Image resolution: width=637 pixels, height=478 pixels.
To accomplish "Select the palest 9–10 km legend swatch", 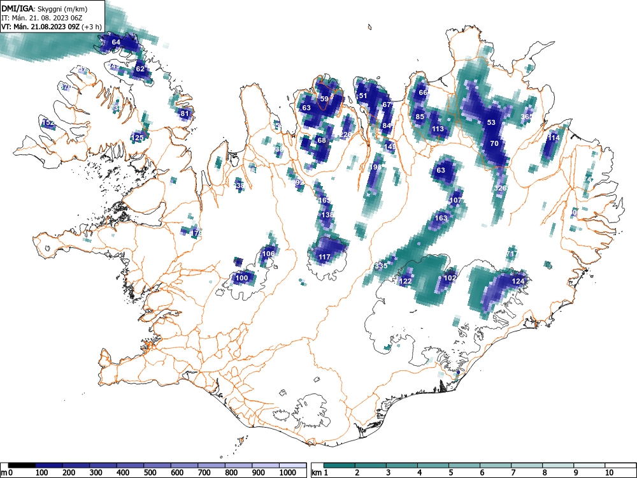I will coord(589,465).
